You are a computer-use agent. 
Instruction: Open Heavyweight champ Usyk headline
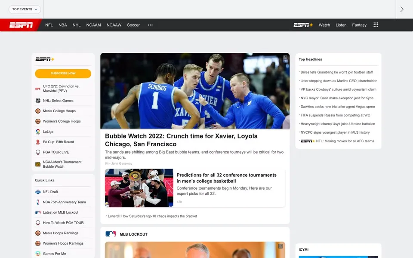[x=338, y=124]
